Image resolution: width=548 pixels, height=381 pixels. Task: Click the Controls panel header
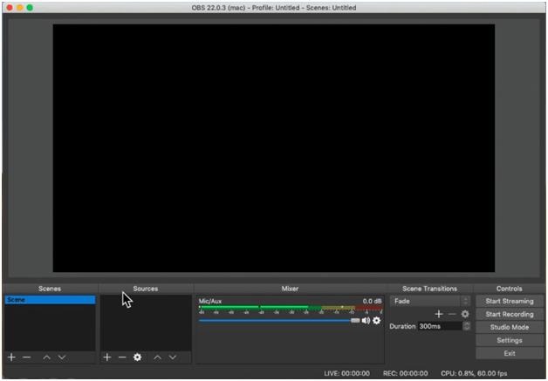(x=510, y=289)
